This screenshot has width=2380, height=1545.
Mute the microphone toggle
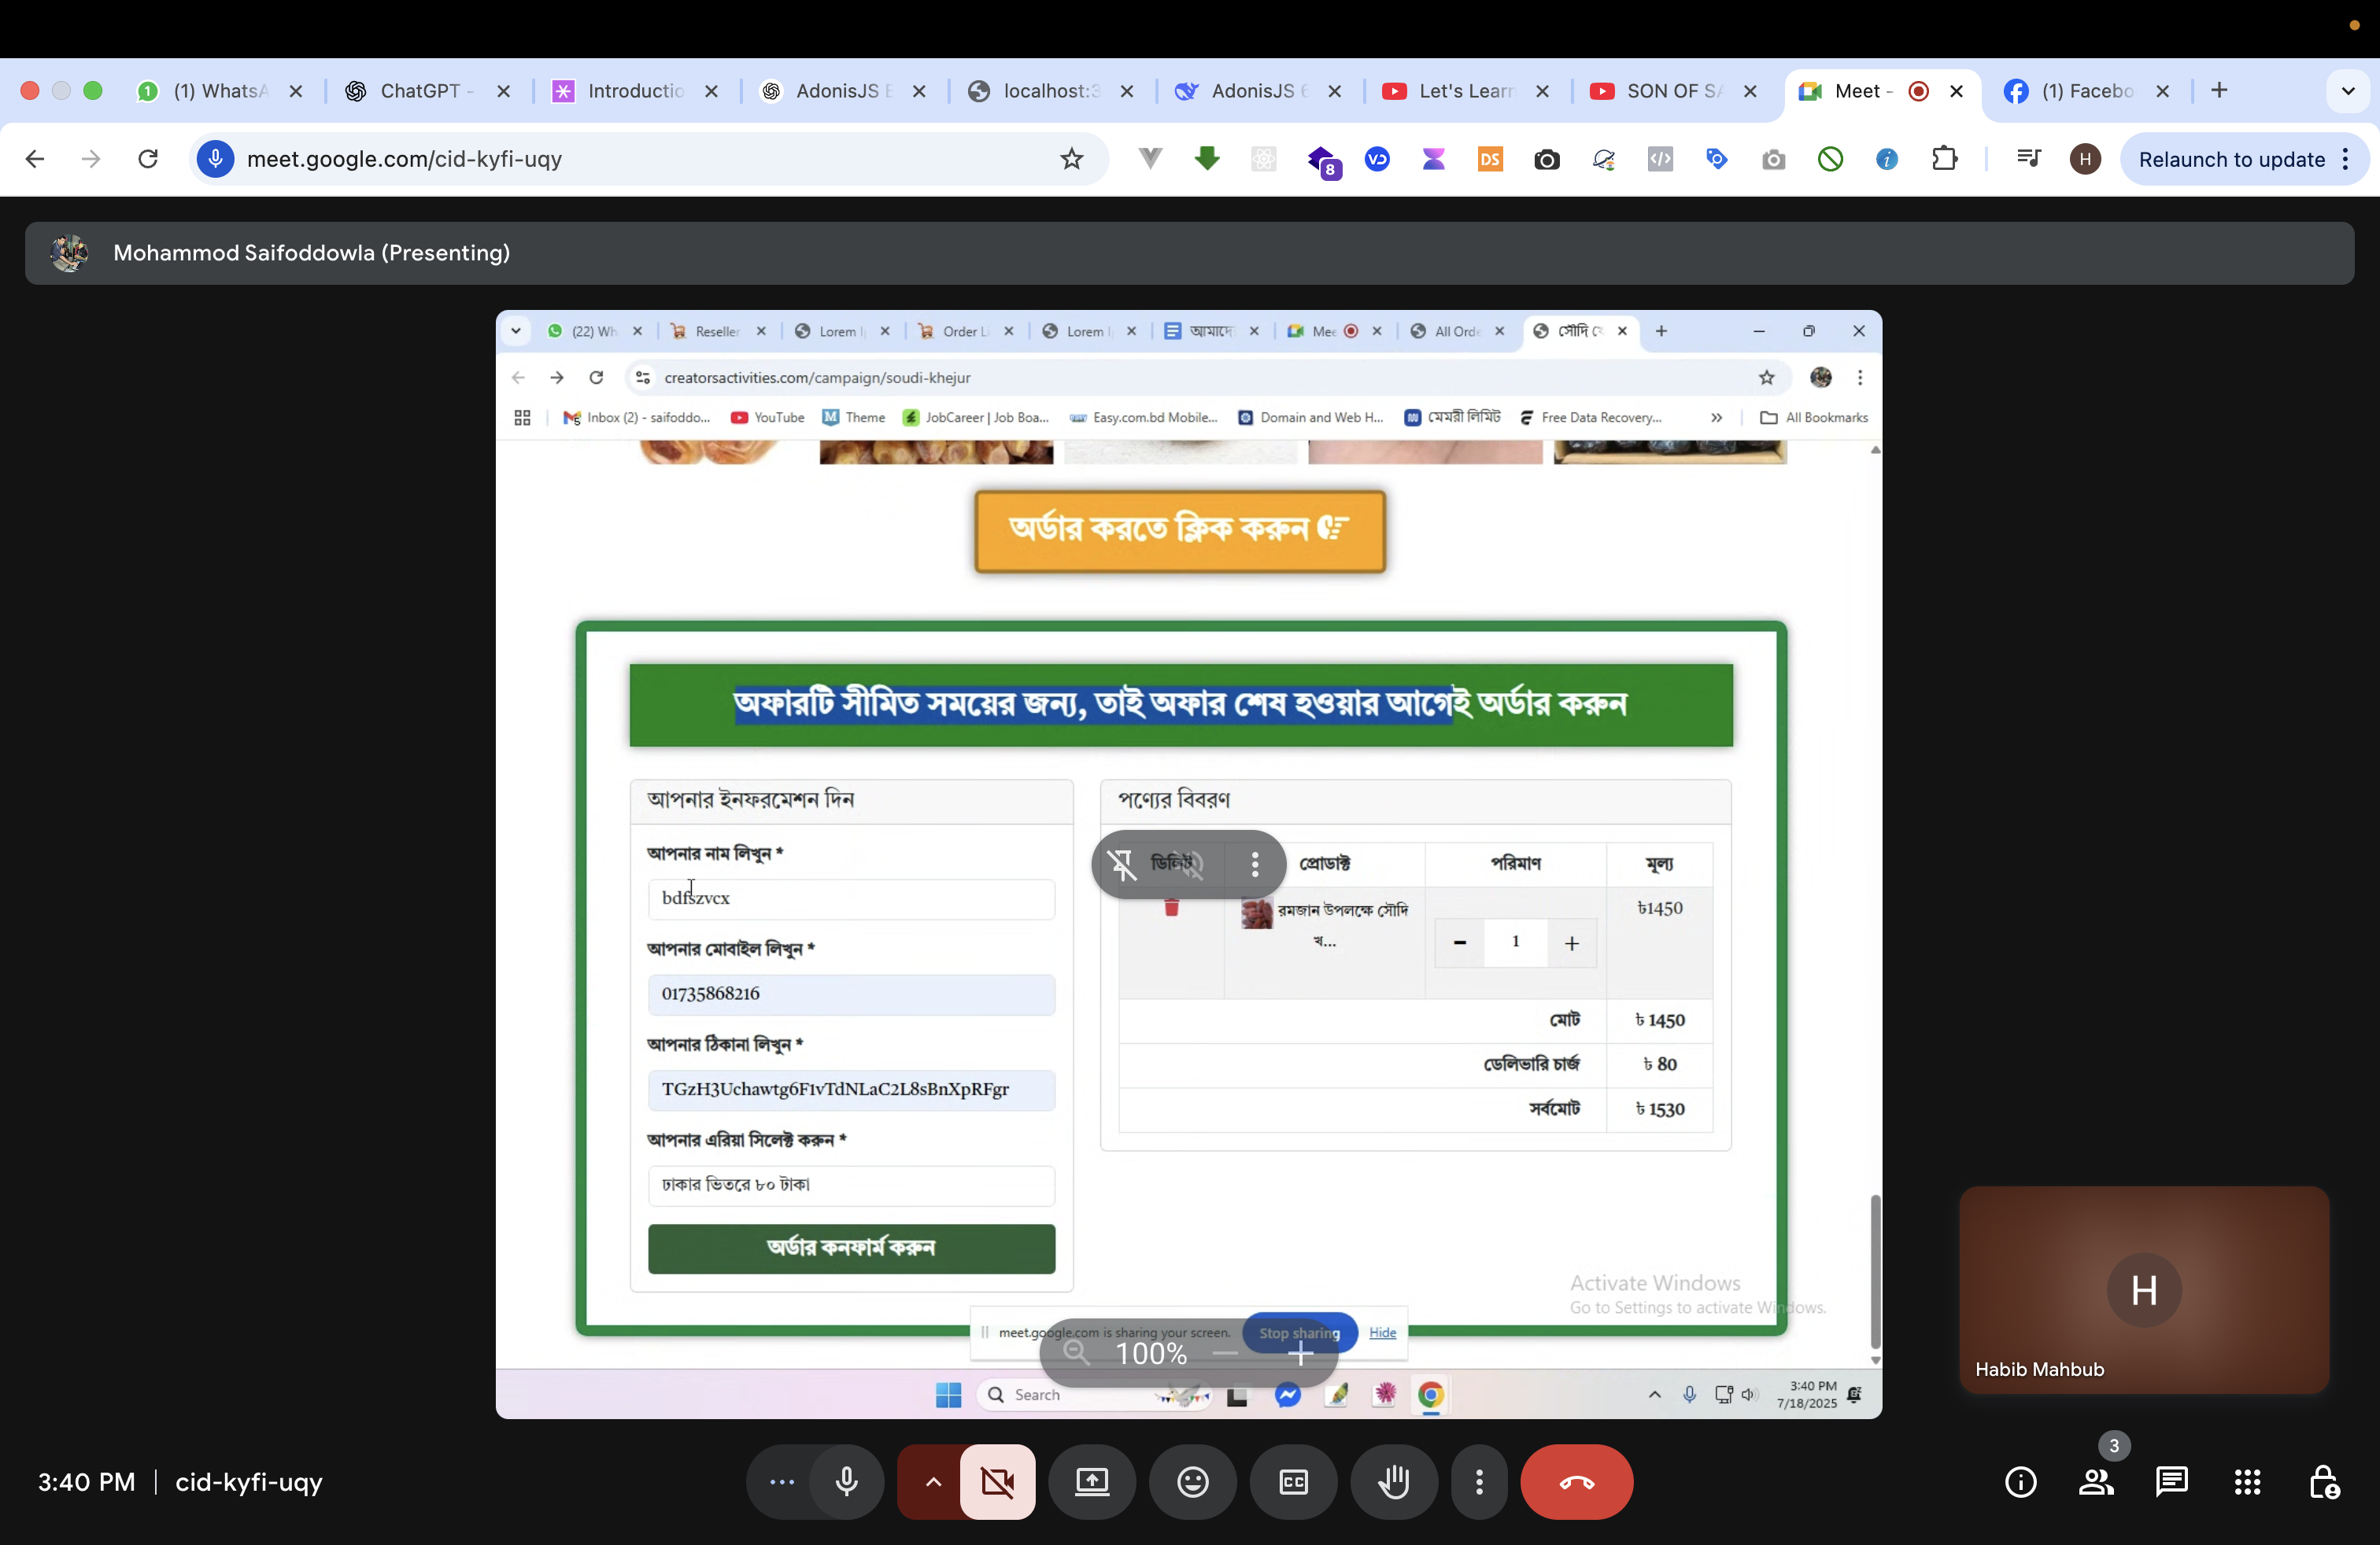click(846, 1482)
